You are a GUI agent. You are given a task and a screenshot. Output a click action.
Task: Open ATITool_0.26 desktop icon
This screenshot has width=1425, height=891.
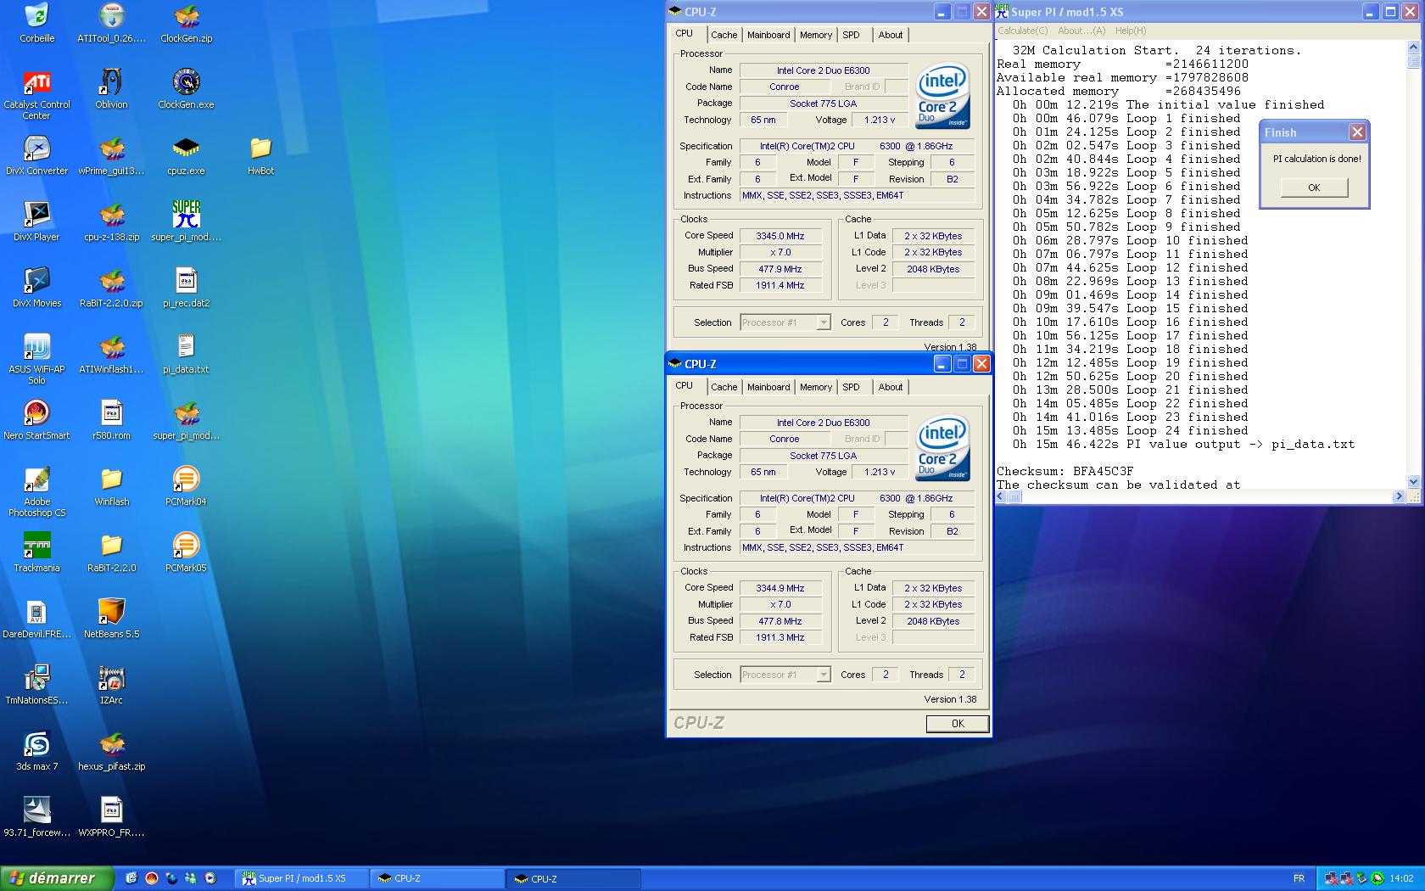(111, 15)
